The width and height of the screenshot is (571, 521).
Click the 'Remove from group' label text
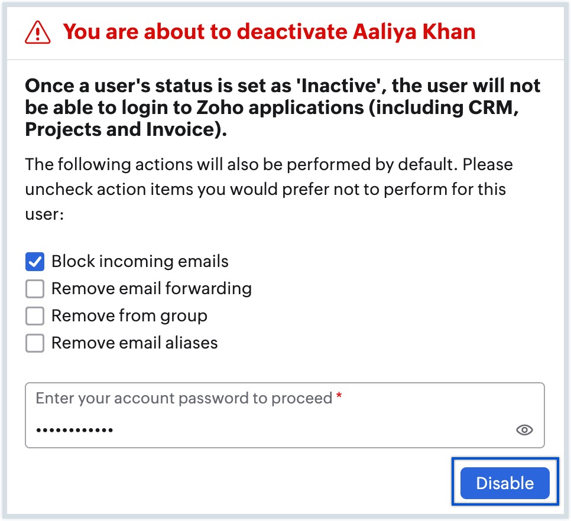tap(129, 316)
